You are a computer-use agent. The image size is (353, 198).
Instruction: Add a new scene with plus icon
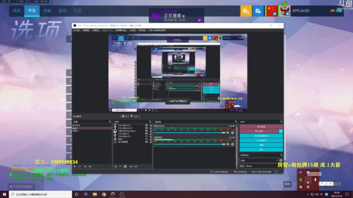coord(75,167)
